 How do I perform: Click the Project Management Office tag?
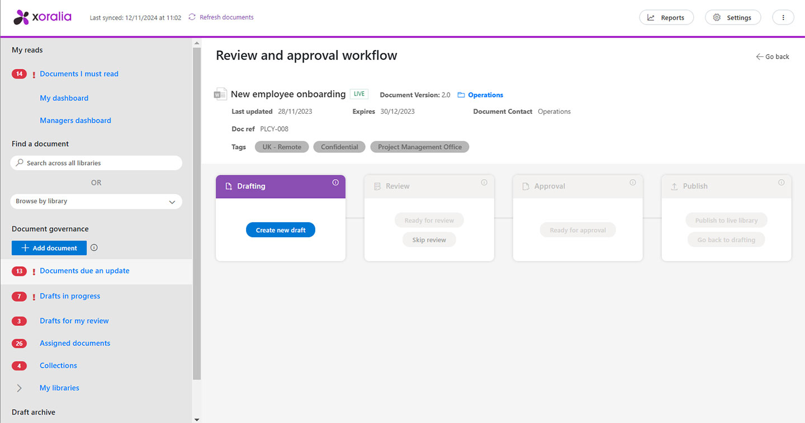[420, 147]
